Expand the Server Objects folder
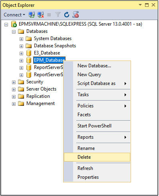This screenshot has height=196, width=159. (14, 89)
